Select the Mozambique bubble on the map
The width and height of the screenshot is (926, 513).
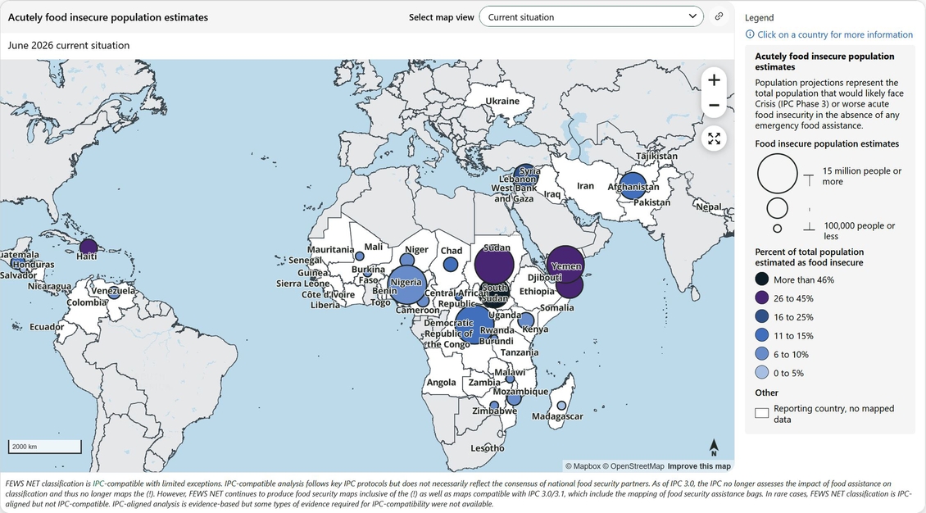click(514, 398)
